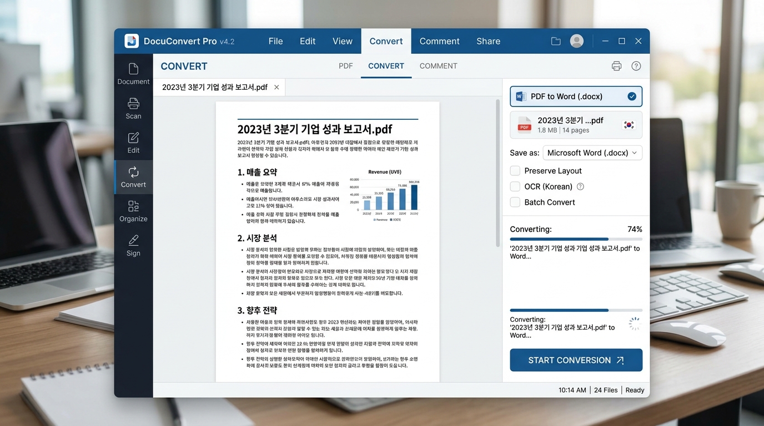This screenshot has height=426, width=764.
Task: Open the Scan tool in sidebar
Action: point(133,109)
